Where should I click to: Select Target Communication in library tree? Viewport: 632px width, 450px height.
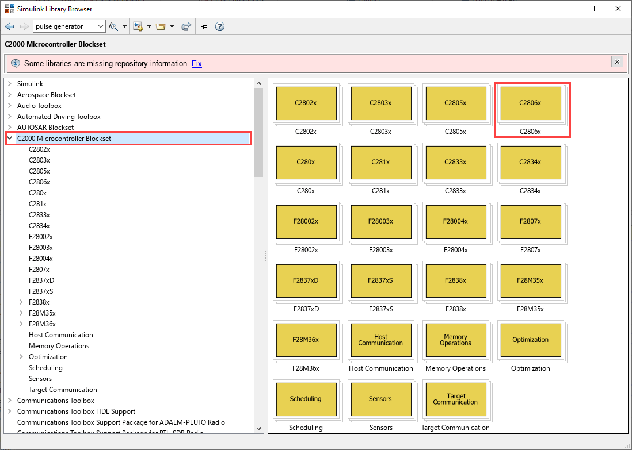point(63,390)
